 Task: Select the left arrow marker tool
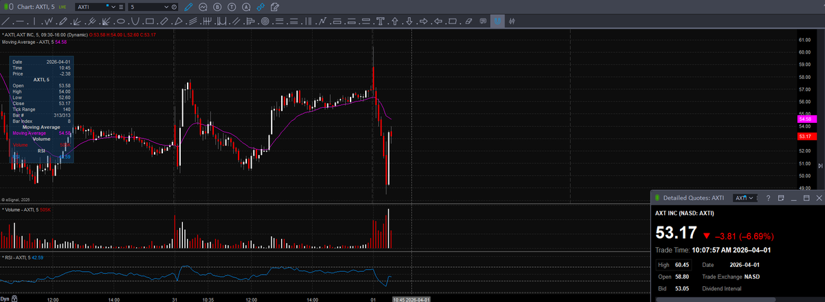(x=438, y=21)
